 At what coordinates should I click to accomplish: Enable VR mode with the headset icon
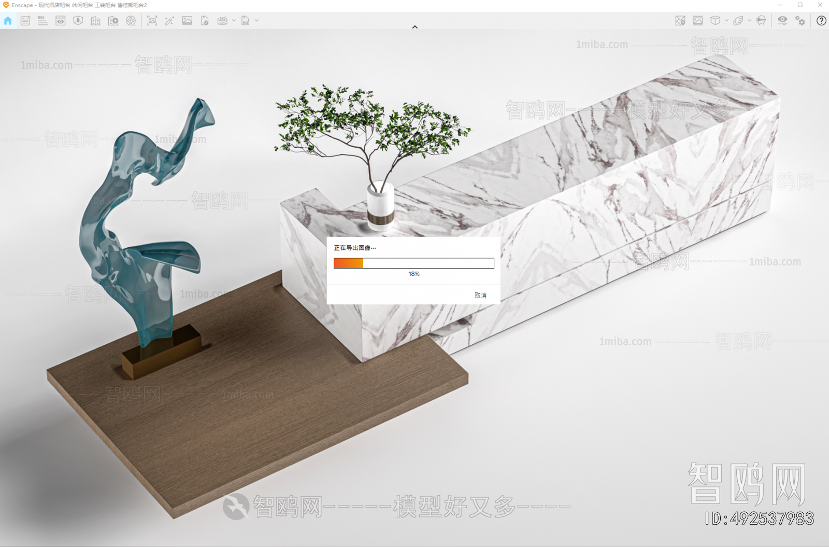tap(761, 21)
